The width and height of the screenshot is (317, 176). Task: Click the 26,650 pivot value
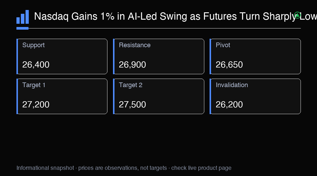[229, 65]
